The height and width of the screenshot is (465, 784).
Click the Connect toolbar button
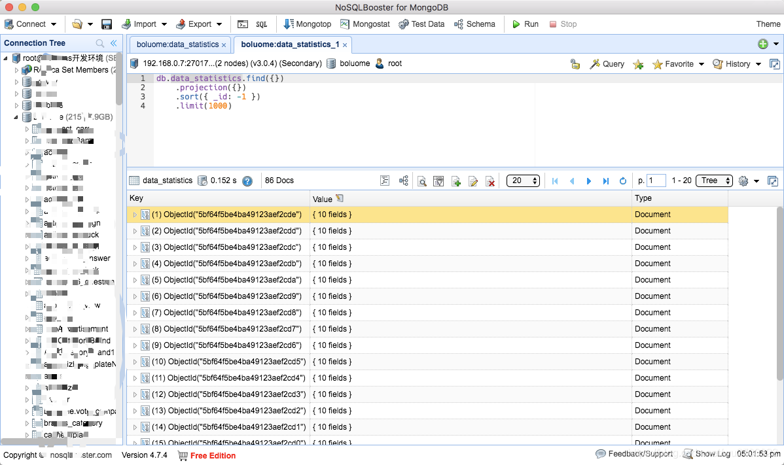[x=25, y=24]
